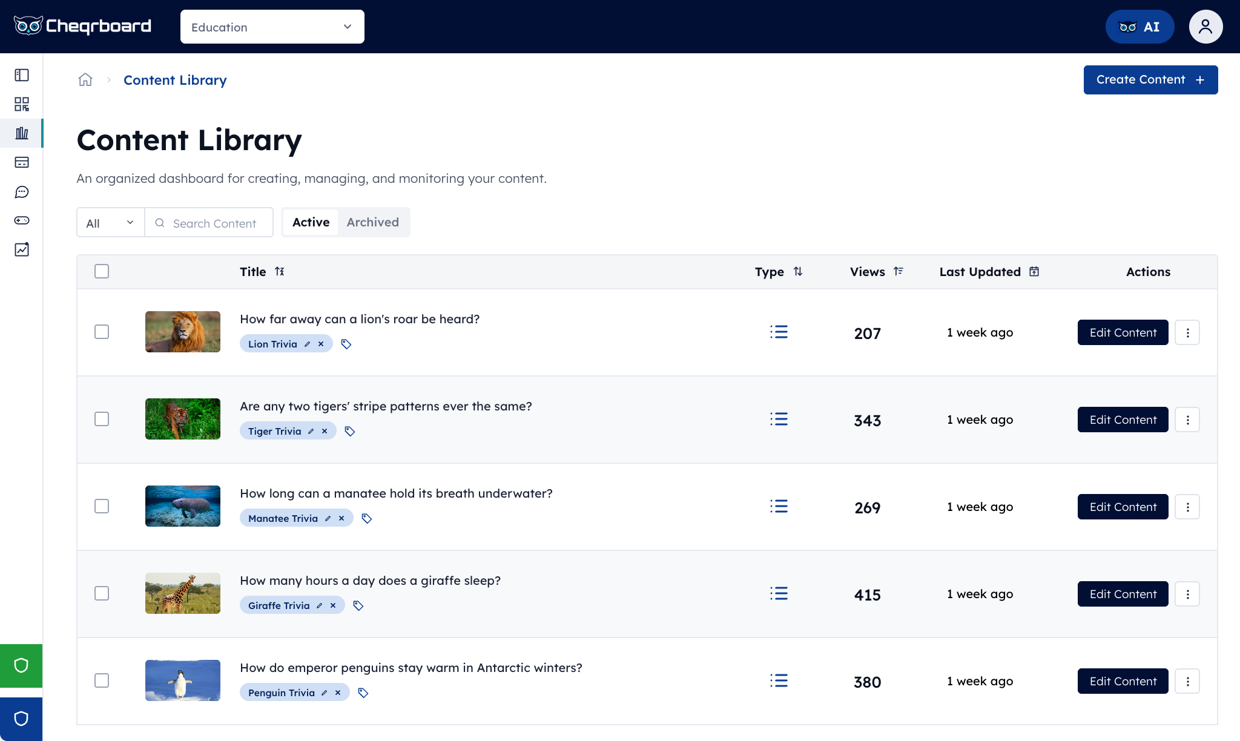The image size is (1240, 741).
Task: Open 'How long can a manatee hold its breath underwater?'
Action: click(396, 493)
